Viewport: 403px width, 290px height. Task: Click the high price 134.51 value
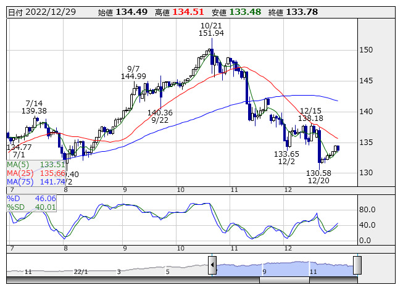[x=188, y=12]
